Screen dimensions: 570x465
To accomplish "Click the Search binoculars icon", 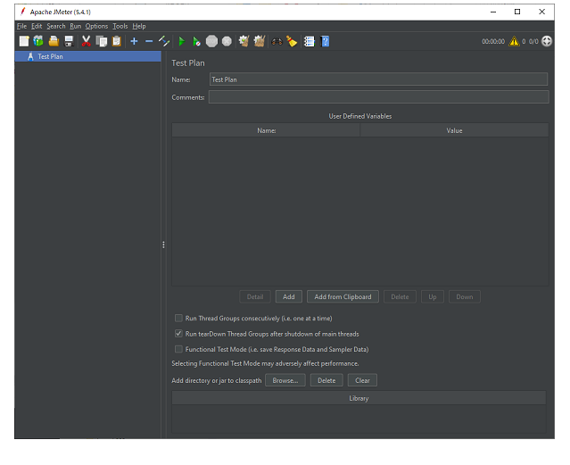I will pos(277,41).
